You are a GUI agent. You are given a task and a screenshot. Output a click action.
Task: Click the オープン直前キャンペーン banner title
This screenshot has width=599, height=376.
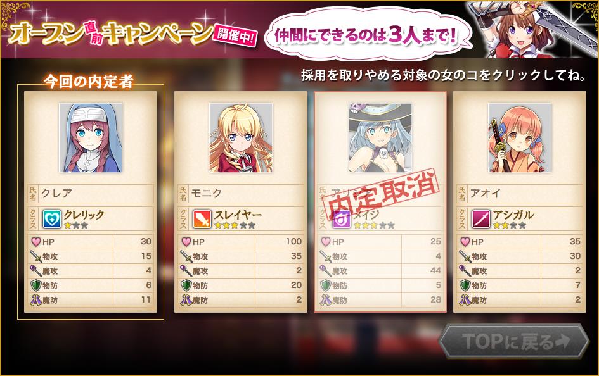pos(110,34)
